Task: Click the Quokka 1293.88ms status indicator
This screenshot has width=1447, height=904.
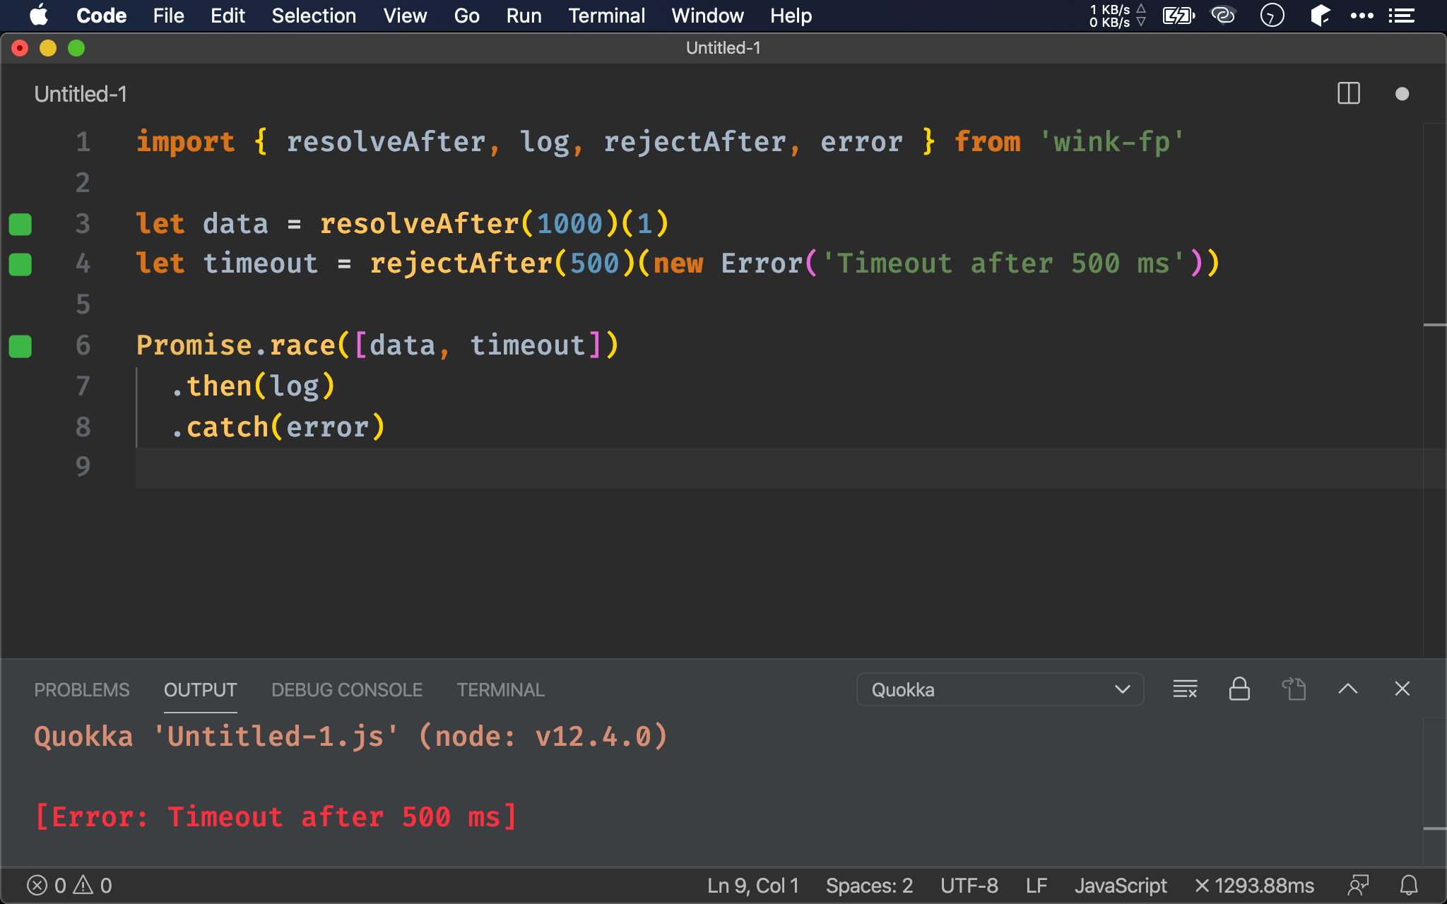Action: point(1254,885)
